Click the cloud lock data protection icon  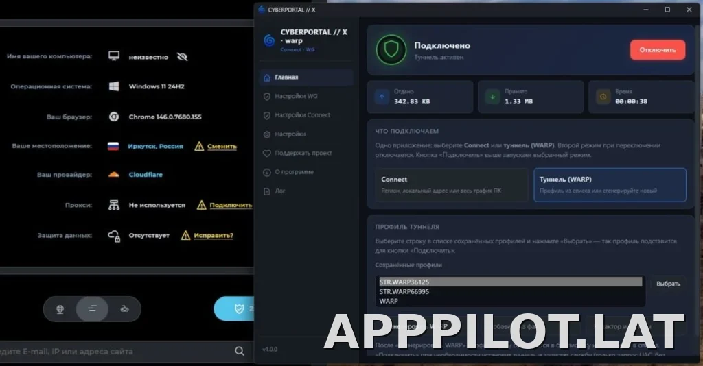point(114,236)
